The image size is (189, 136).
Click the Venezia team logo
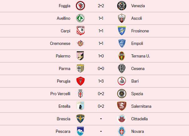(122, 6)
